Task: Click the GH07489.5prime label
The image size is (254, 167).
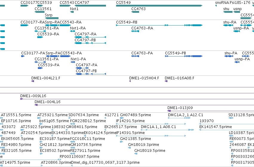Action: (136, 115)
